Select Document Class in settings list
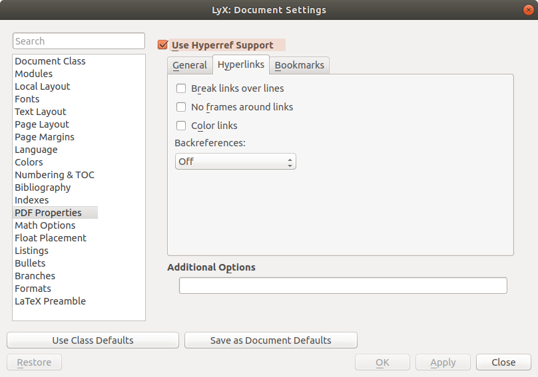 50,61
